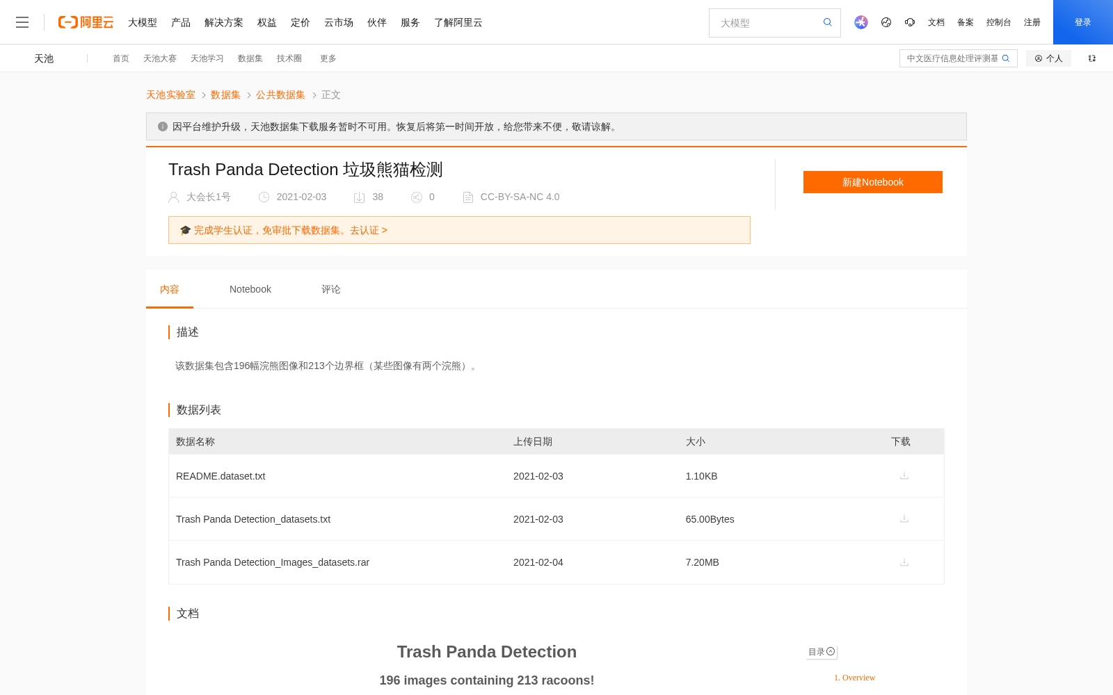
Task: Click the 上传日期 column header
Action: 533,441
